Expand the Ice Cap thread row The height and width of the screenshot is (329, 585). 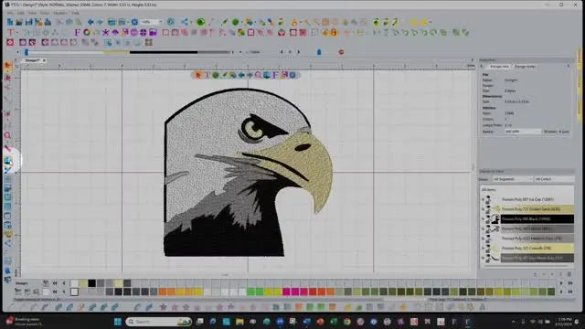click(483, 199)
